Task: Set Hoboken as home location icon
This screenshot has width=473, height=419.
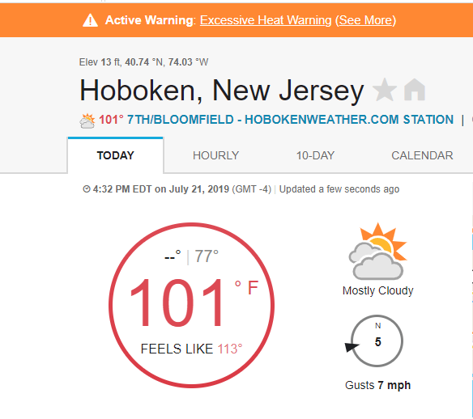Action: [415, 90]
